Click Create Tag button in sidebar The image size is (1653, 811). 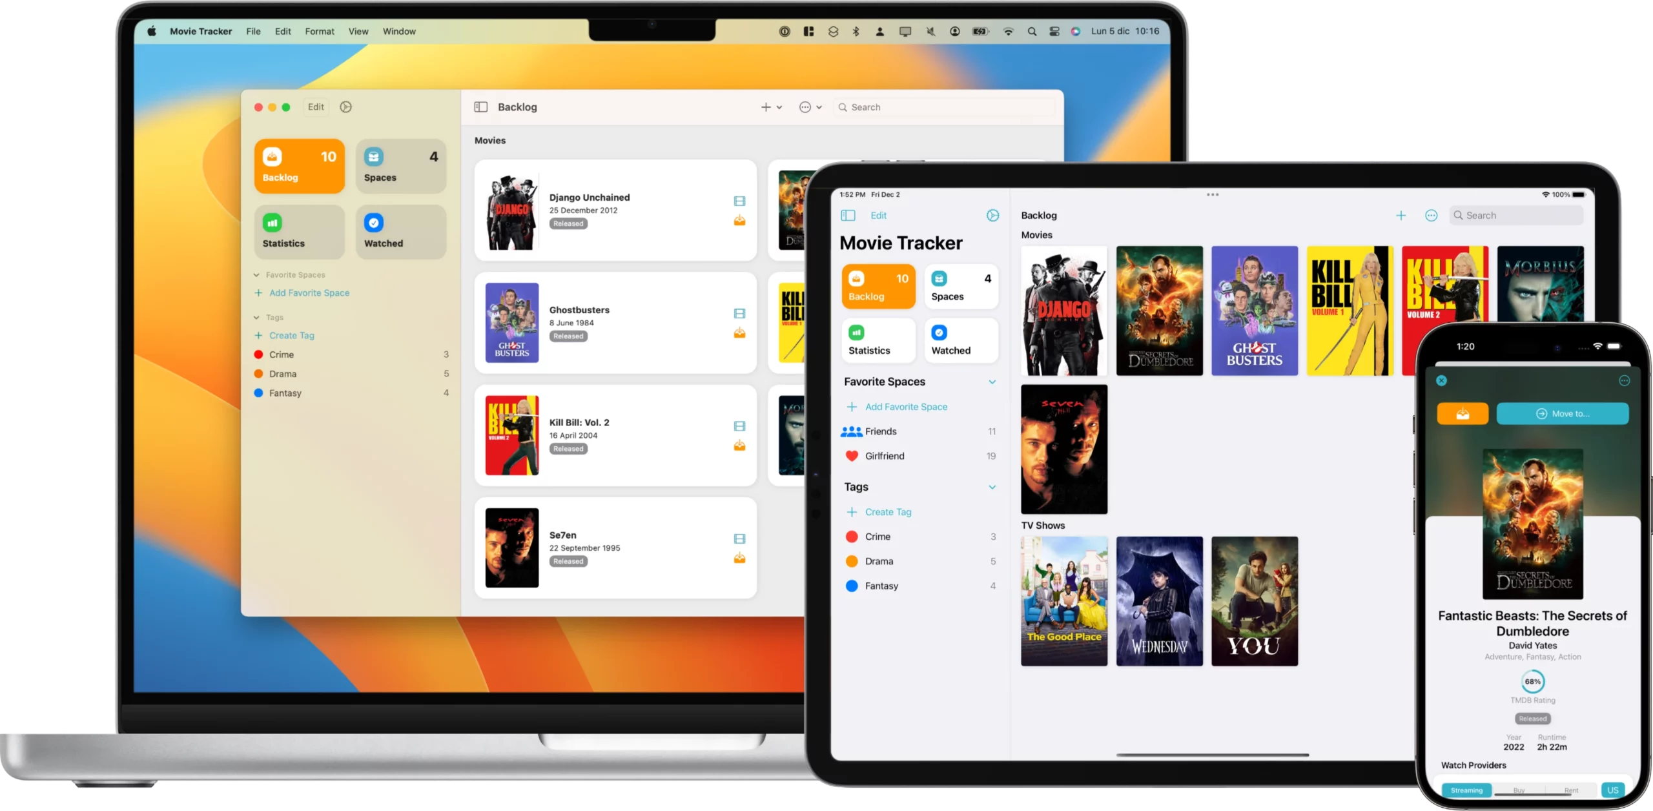(291, 334)
